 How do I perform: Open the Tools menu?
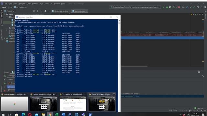(x=46, y=4)
